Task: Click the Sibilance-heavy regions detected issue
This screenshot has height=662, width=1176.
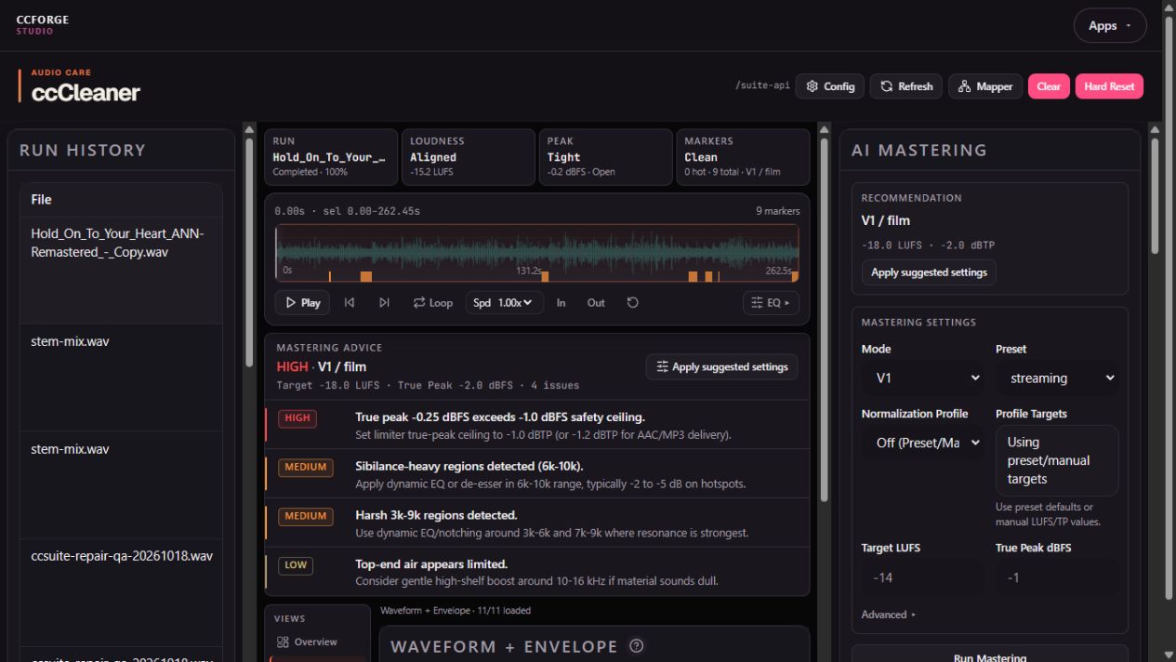Action: click(x=537, y=474)
